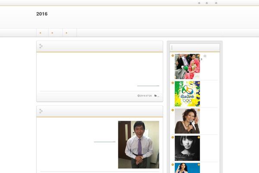This screenshot has width=259, height=173.
Task: Click the orange bullet beside the Rio2016 thumbnail
Action: [173, 83]
